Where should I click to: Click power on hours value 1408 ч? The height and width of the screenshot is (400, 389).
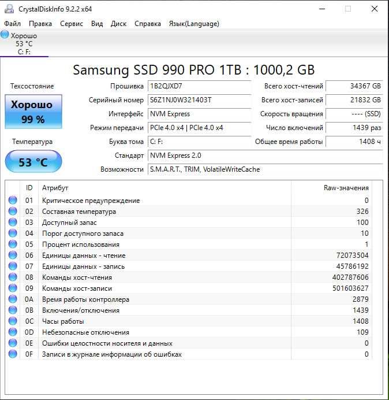[354, 142]
